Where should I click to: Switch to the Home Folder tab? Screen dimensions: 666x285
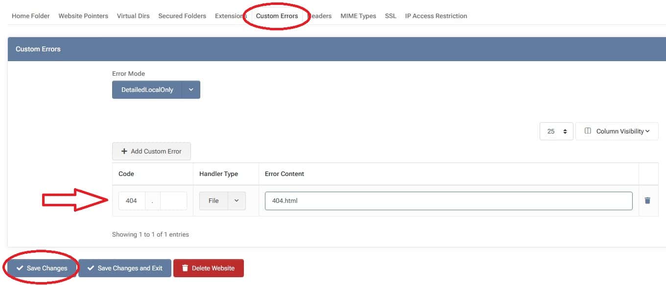[x=31, y=16]
